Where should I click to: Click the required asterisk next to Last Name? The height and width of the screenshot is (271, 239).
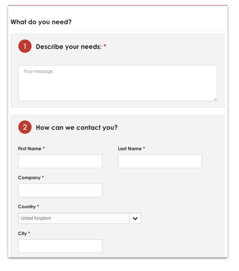[x=144, y=148]
